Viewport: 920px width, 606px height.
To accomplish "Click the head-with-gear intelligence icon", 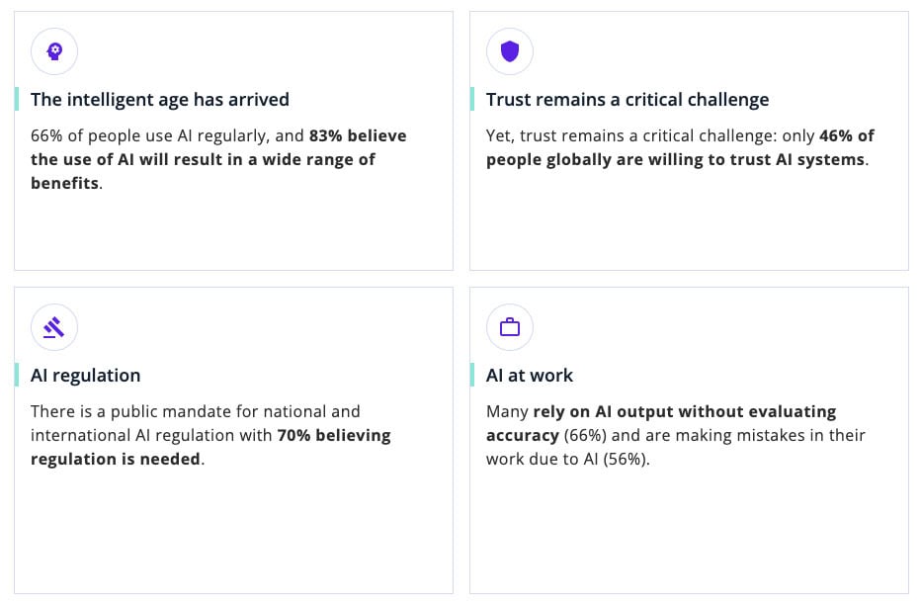I will coord(54,51).
